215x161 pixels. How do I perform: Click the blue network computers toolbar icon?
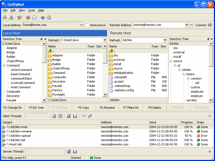coord(11,17)
